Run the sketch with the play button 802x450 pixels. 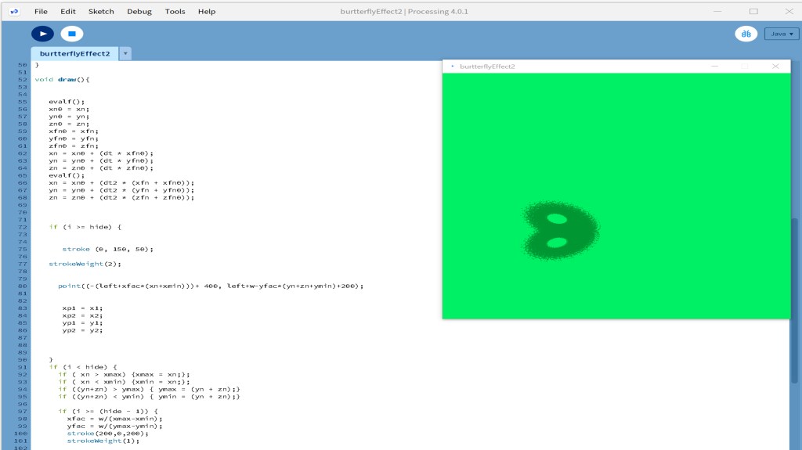42,34
